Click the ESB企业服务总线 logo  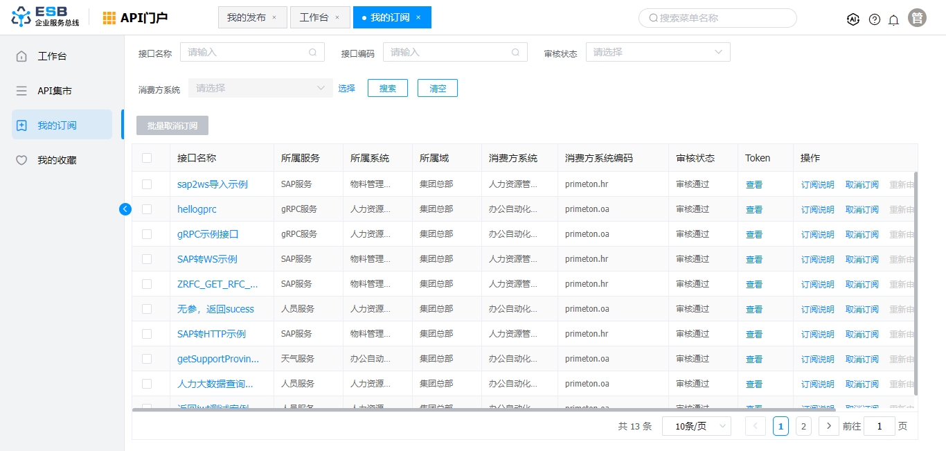[x=46, y=17]
